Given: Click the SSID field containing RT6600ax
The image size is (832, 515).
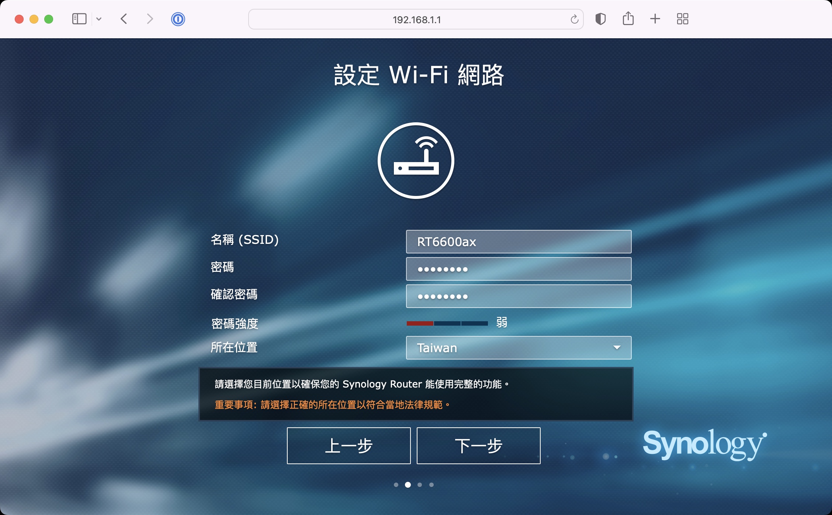Looking at the screenshot, I should (518, 242).
